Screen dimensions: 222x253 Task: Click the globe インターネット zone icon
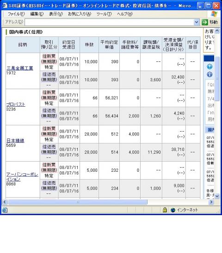pyautogui.click(x=173, y=210)
